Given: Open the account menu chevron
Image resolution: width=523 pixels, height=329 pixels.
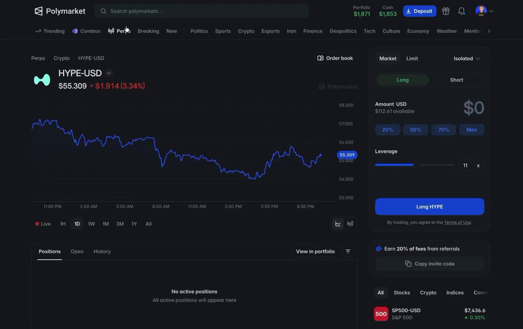Looking at the screenshot, I should pyautogui.click(x=491, y=11).
